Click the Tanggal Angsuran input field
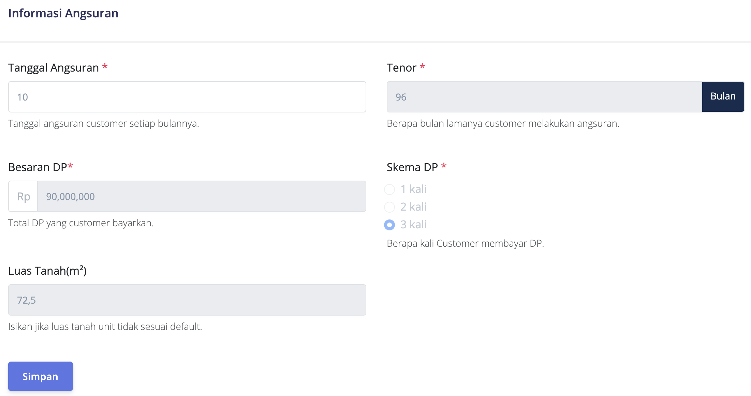This screenshot has width=751, height=396. coord(187,97)
